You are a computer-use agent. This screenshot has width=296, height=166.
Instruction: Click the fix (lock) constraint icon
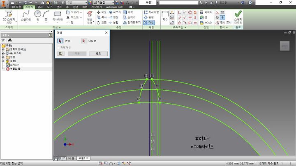(x=195, y=12)
